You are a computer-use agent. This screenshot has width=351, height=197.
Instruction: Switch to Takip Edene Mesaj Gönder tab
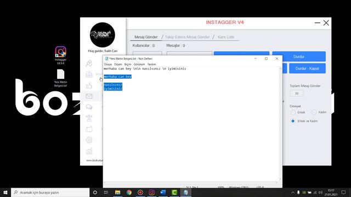click(x=187, y=37)
